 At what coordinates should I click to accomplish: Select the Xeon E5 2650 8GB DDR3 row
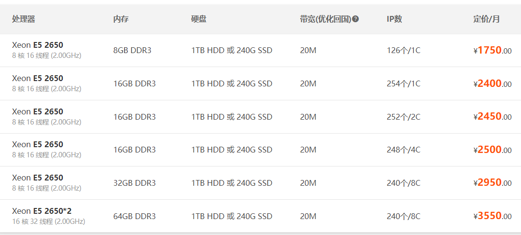tap(261, 51)
